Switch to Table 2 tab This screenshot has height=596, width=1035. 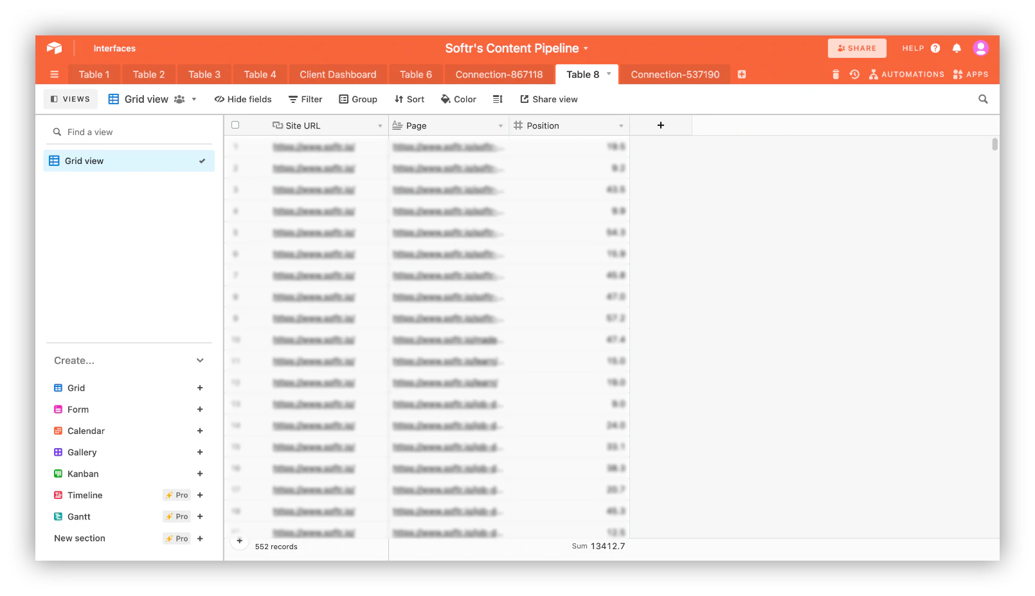[x=149, y=75]
